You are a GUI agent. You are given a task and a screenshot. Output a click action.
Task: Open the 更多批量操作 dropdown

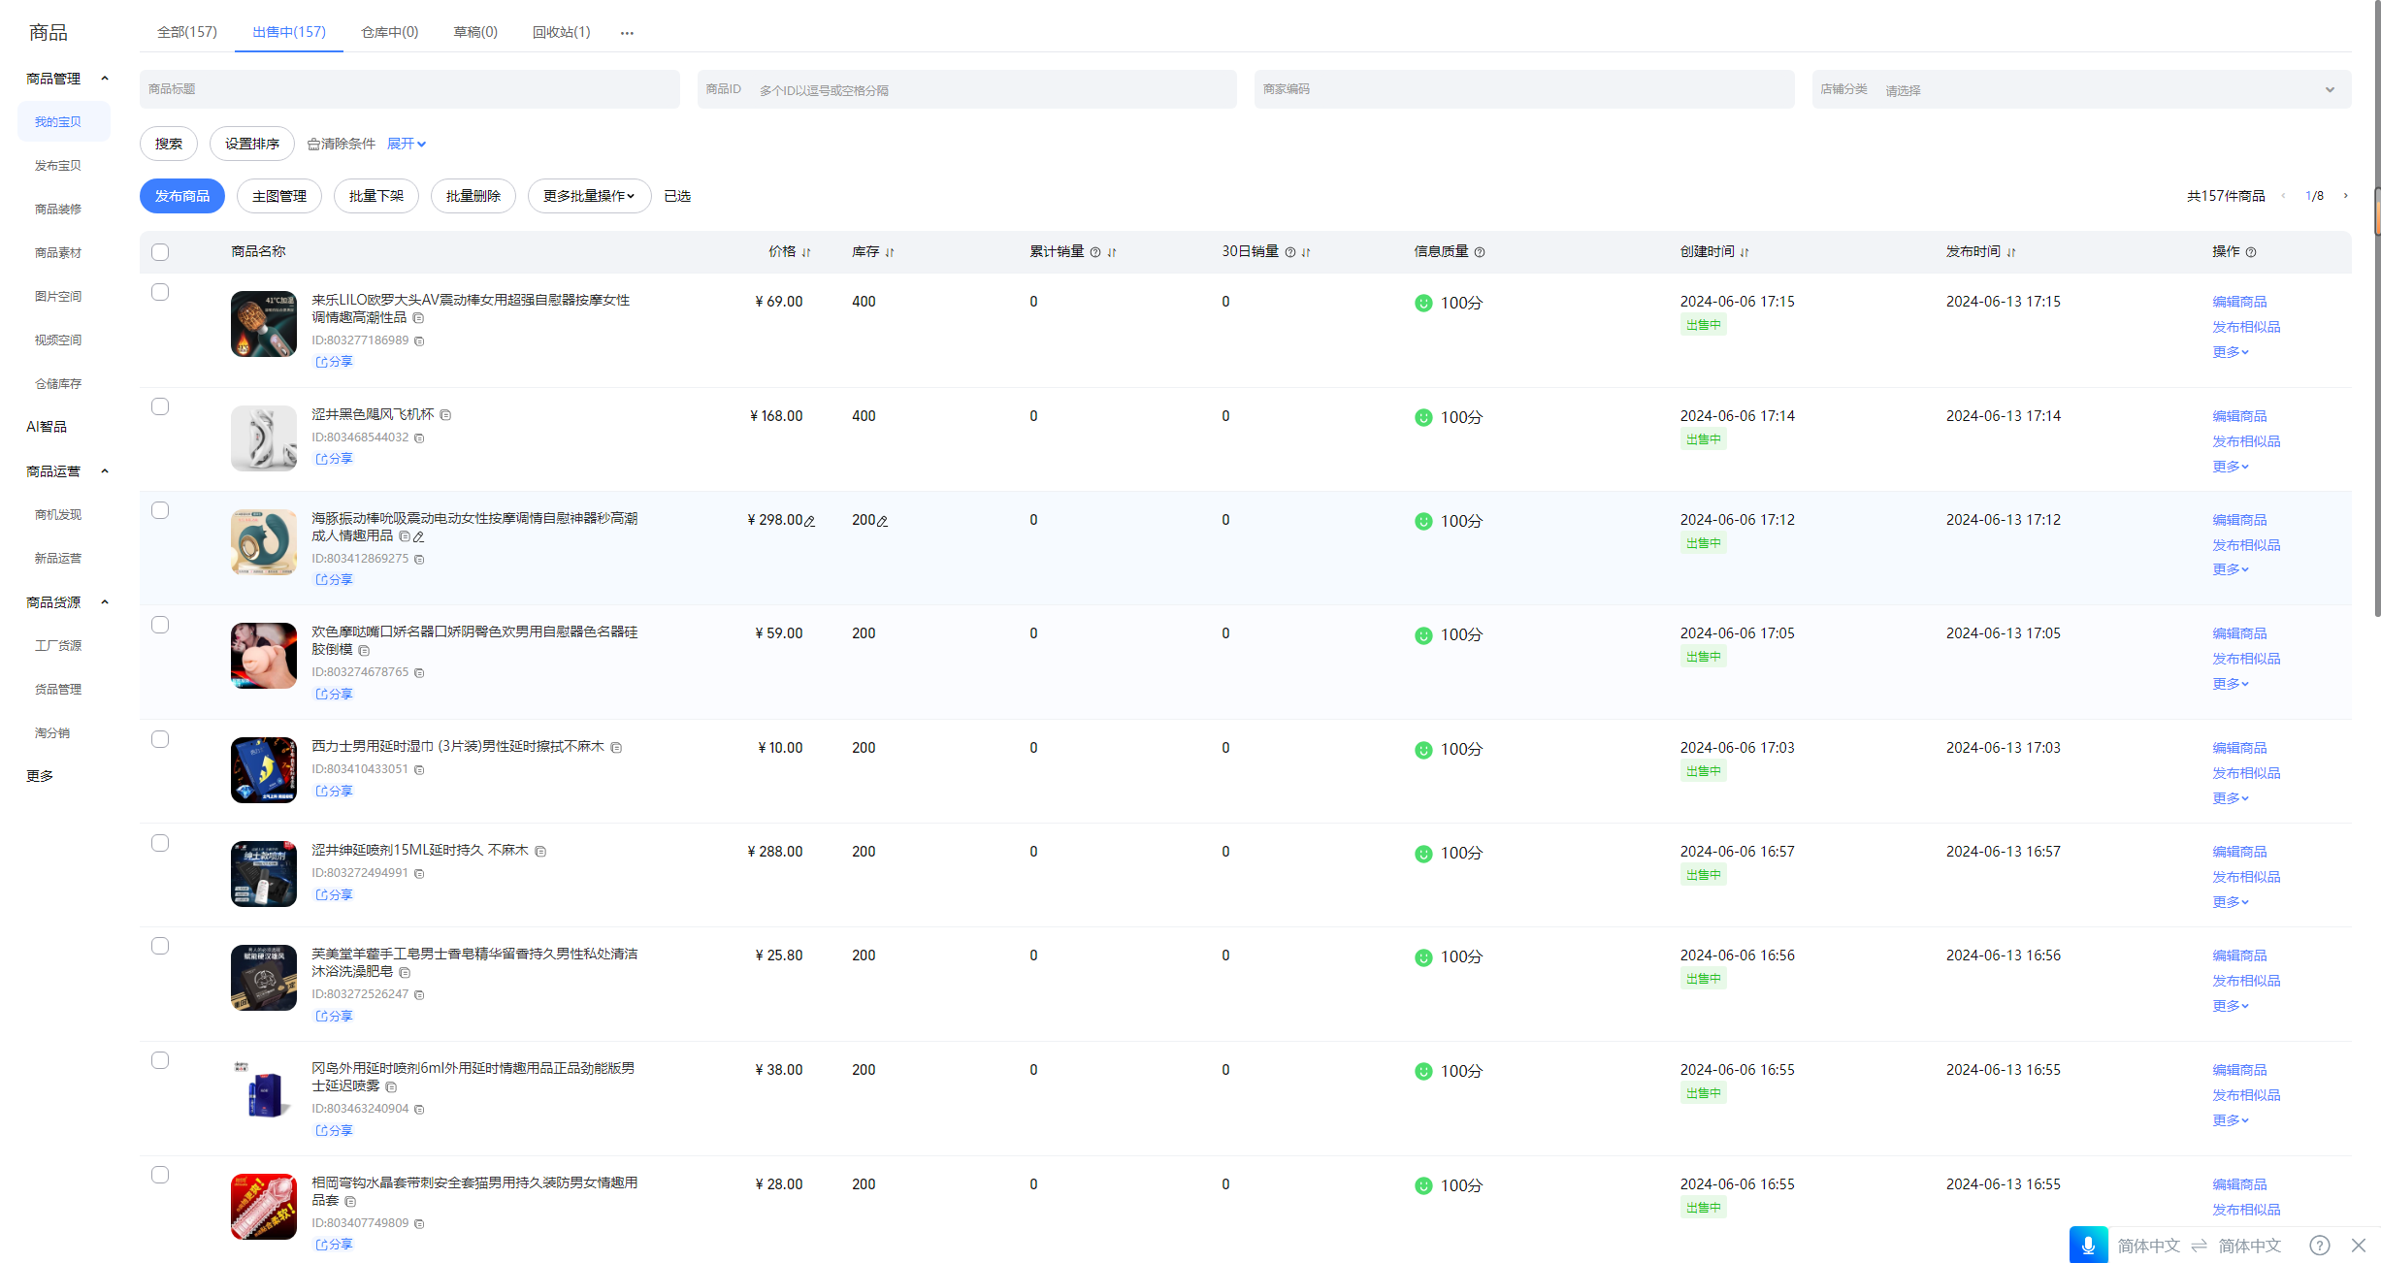pos(589,196)
